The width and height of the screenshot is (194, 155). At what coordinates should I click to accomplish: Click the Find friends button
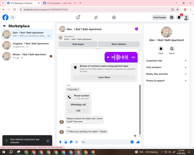coord(159,17)
